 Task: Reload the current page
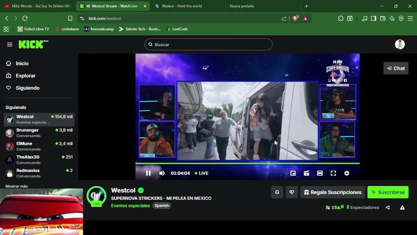(25, 19)
